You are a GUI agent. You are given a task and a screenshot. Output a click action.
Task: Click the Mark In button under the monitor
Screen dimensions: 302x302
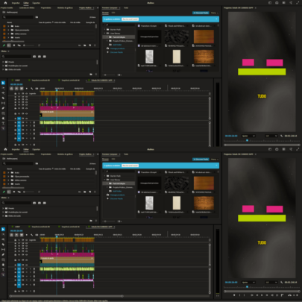click(x=239, y=295)
